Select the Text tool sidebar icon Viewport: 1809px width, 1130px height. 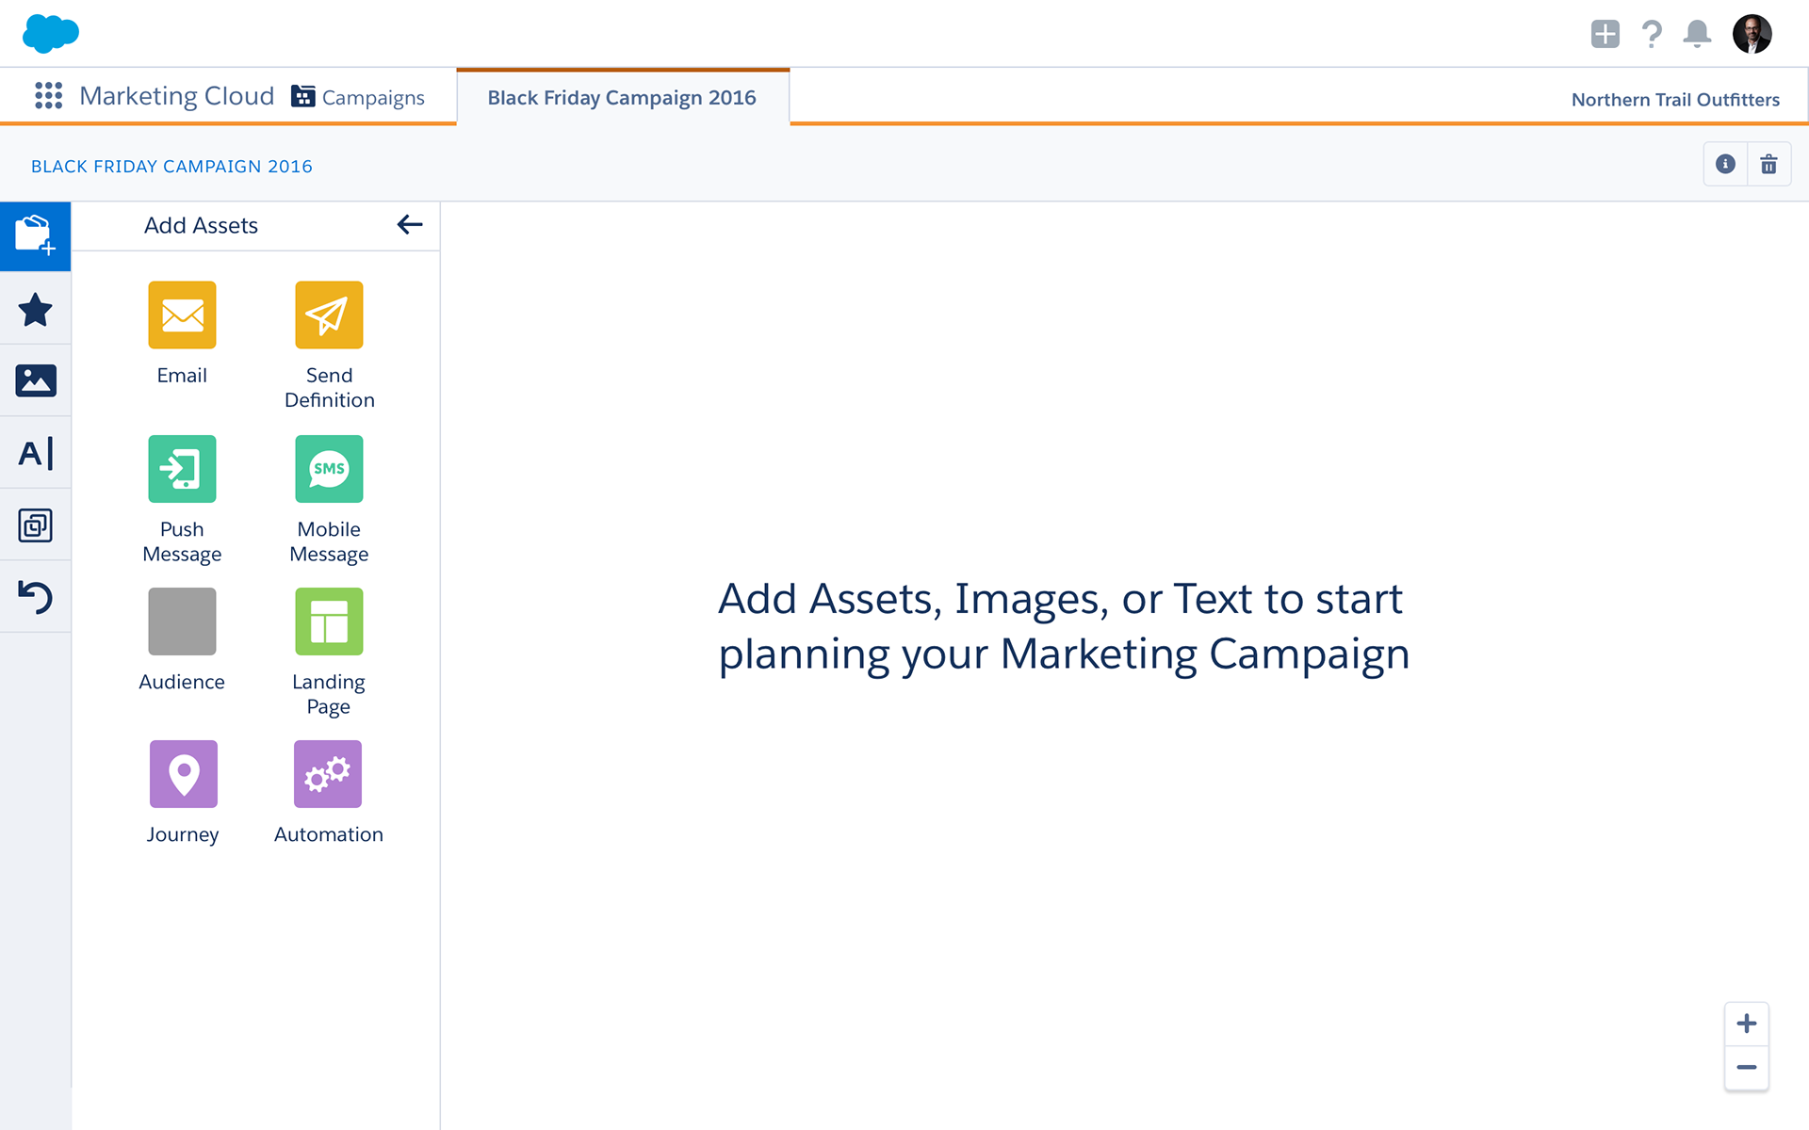tap(36, 453)
